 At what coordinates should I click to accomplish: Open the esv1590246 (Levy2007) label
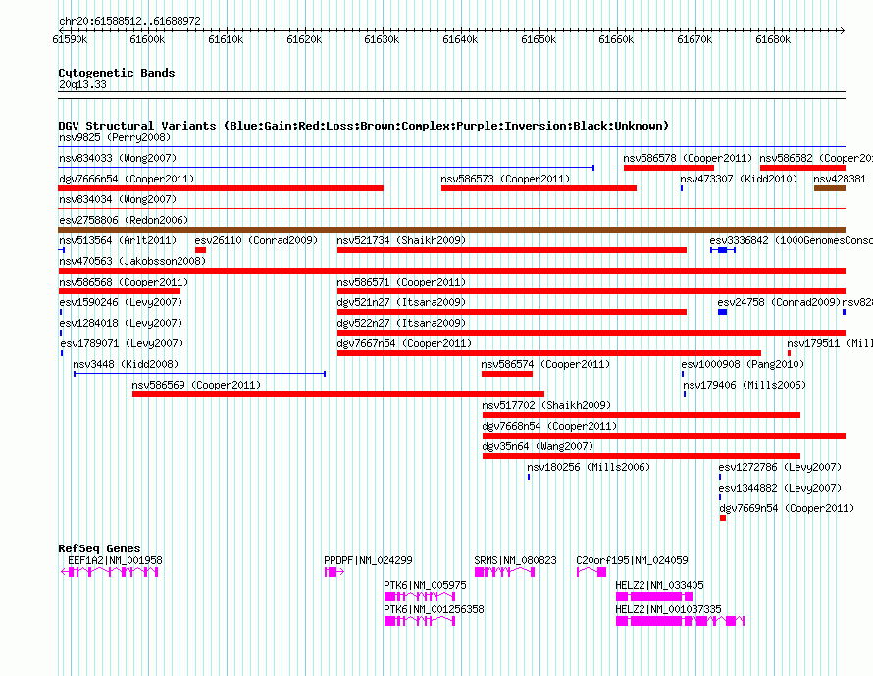click(121, 302)
